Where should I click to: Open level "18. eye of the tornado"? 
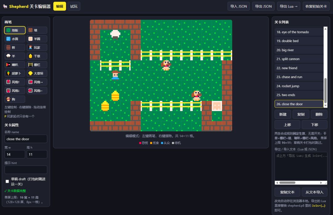[x=299, y=32]
